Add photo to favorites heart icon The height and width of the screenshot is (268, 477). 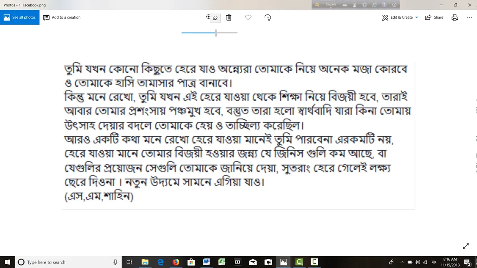(x=248, y=17)
